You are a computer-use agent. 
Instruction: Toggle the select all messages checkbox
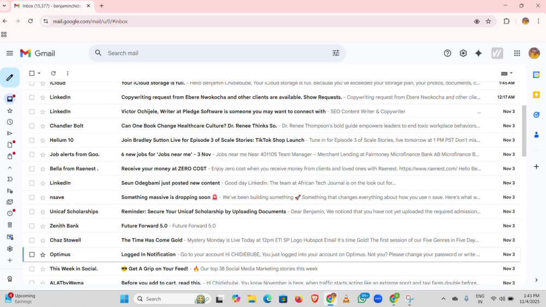click(32, 74)
